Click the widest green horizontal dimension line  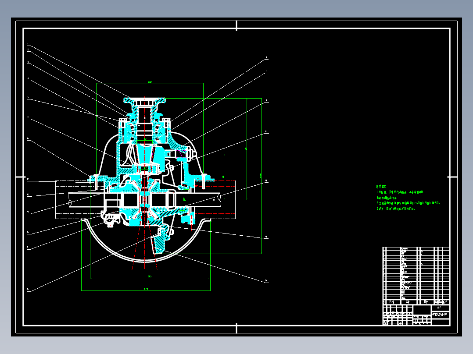146,290
